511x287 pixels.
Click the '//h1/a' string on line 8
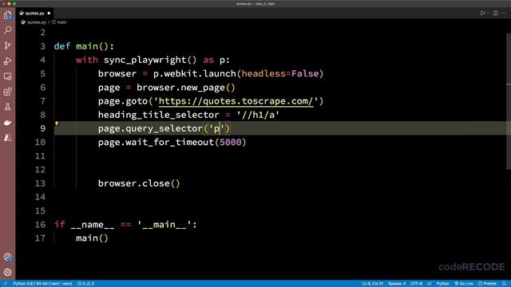tap(258, 115)
